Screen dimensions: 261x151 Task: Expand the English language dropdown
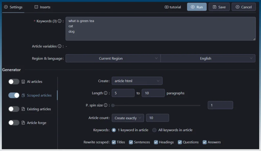click(208, 58)
